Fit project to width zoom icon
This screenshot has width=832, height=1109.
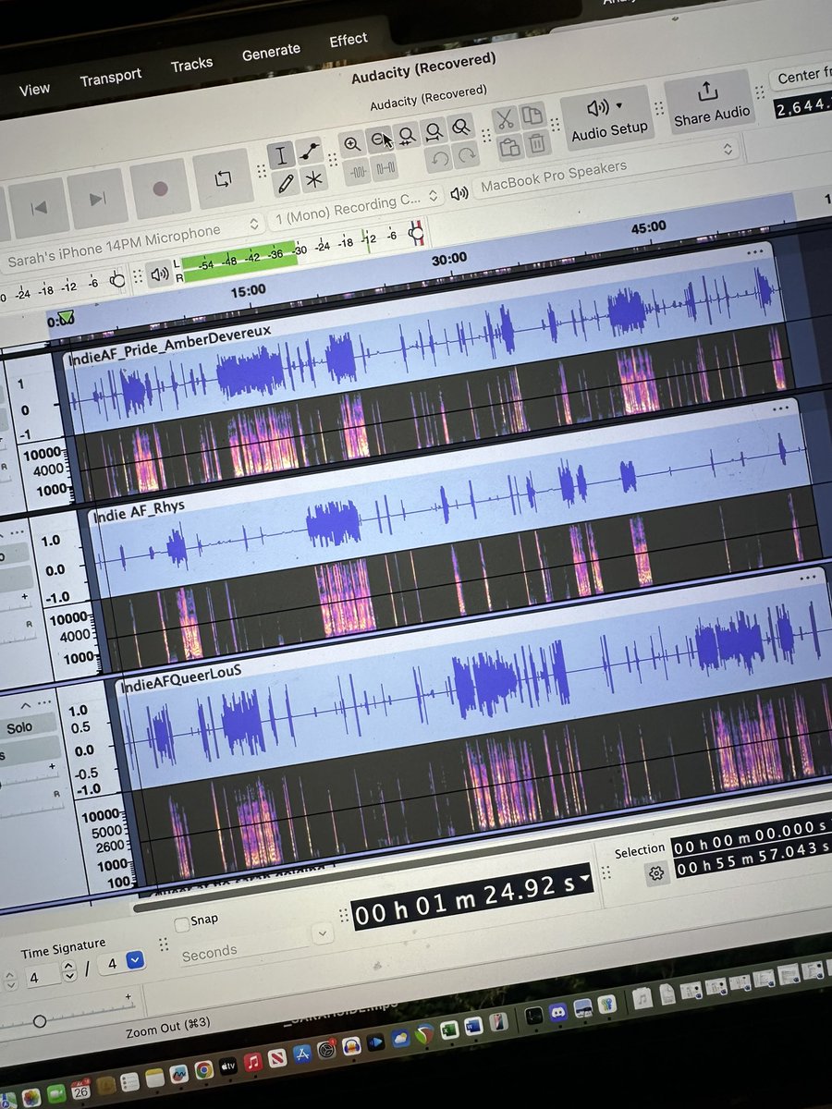433,132
